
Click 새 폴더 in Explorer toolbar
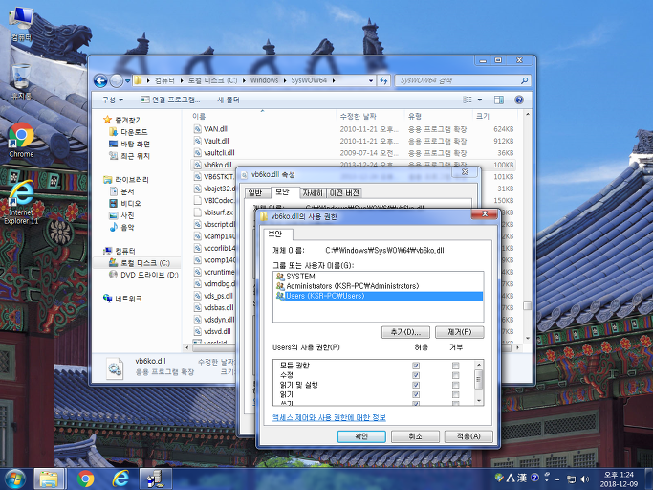click(x=229, y=100)
